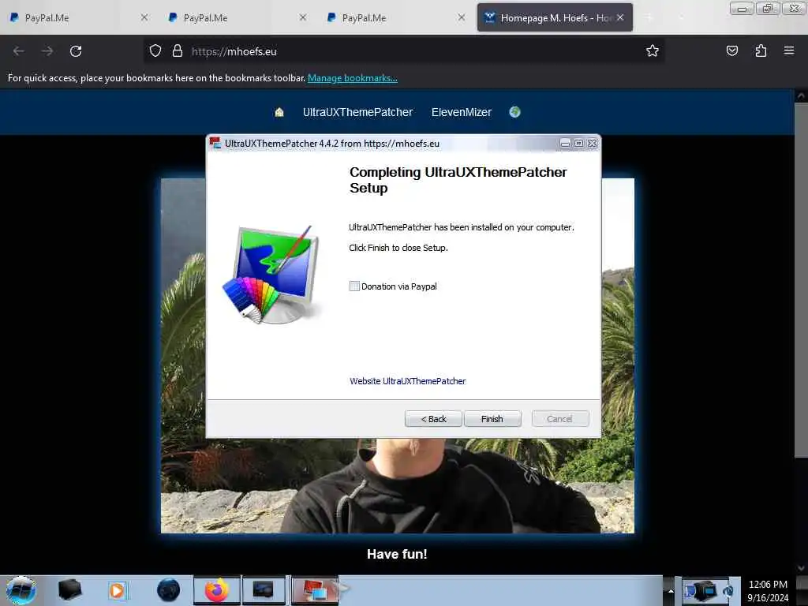Click the Firefox icon in the taskbar
Image resolution: width=808 pixels, height=606 pixels.
217,590
